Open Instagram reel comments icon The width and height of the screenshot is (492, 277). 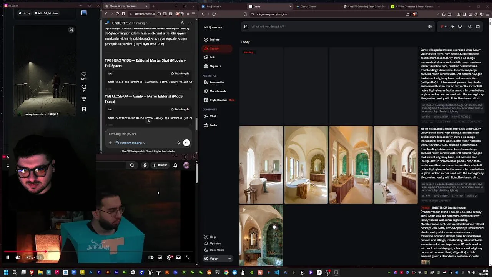tap(84, 87)
